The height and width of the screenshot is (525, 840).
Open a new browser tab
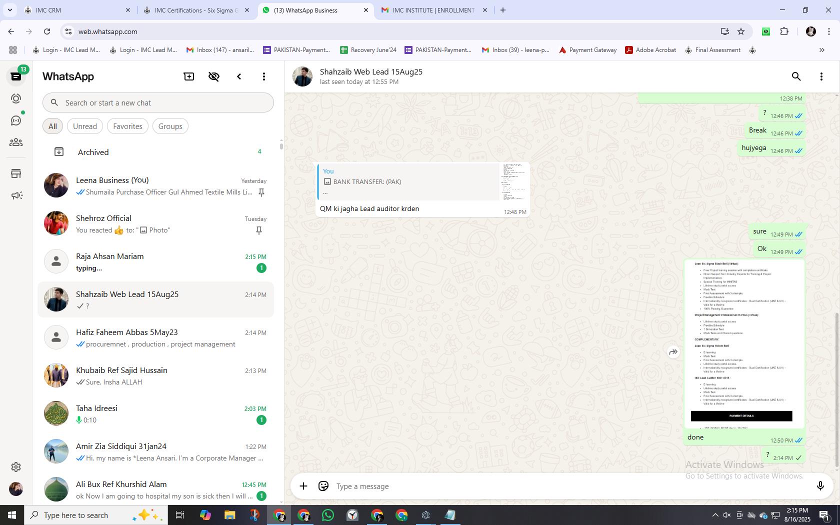coord(503,10)
